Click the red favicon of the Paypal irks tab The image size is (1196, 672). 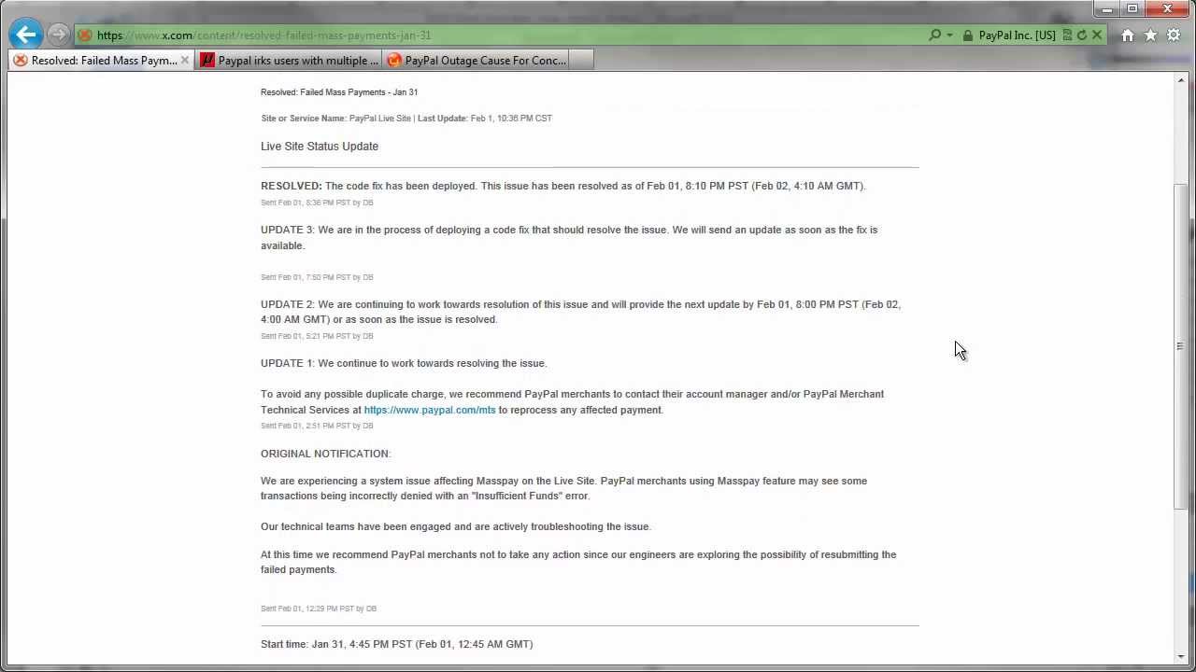tap(207, 61)
